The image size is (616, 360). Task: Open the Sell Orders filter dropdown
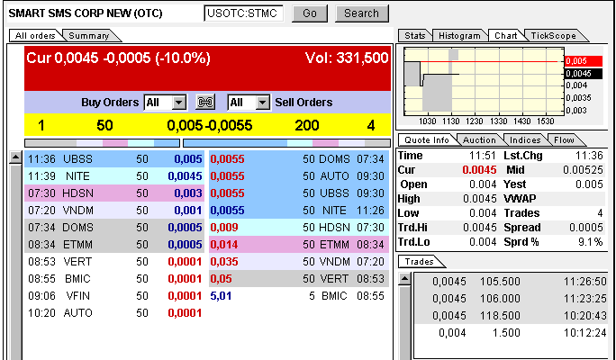pyautogui.click(x=261, y=103)
